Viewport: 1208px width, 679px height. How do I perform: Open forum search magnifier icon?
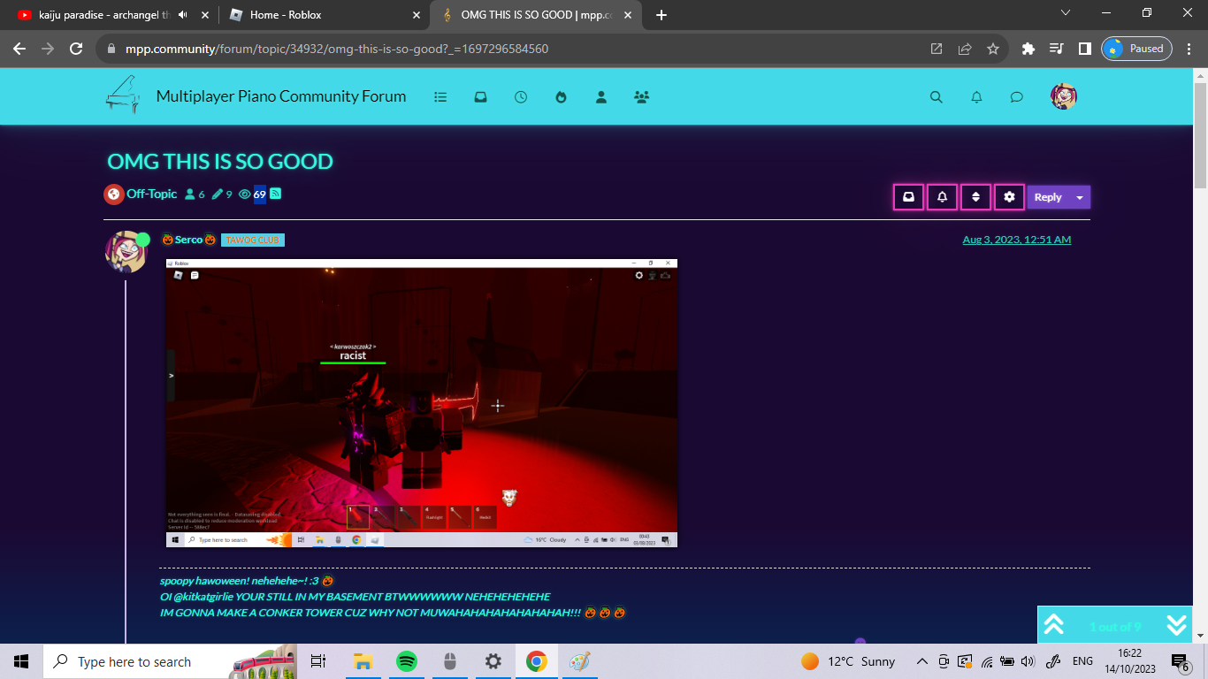click(937, 97)
